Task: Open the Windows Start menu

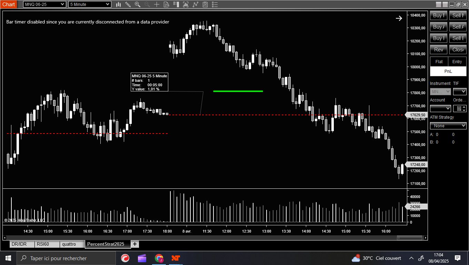Action: (x=8, y=258)
